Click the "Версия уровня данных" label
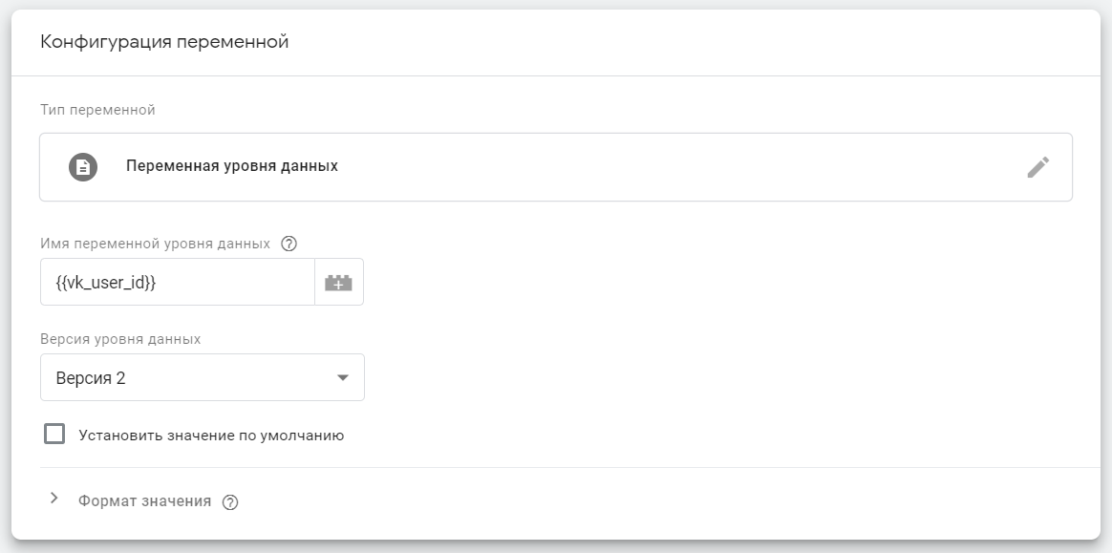 [120, 339]
